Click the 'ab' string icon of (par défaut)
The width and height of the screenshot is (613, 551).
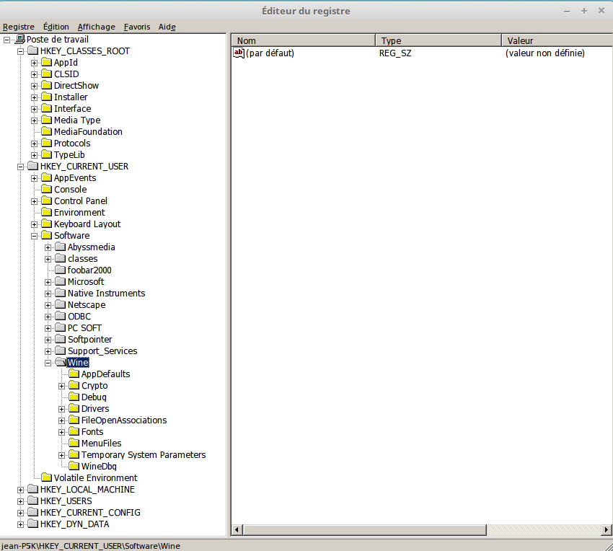click(239, 53)
